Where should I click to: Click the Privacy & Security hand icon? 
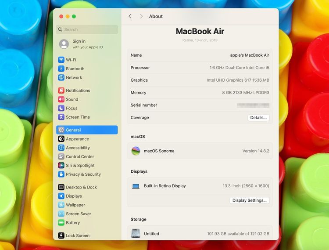(x=61, y=174)
